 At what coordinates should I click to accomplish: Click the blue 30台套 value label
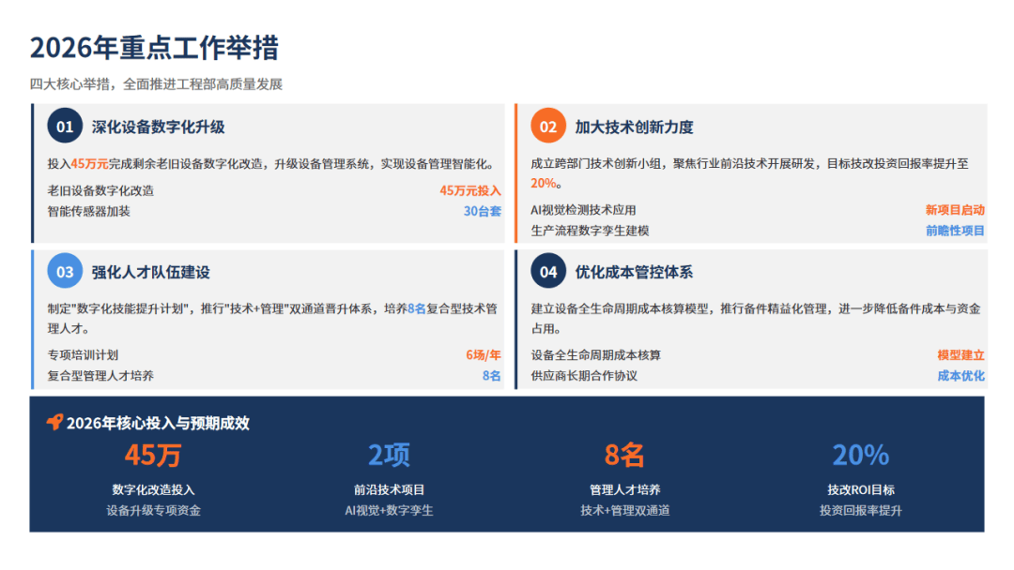483,211
